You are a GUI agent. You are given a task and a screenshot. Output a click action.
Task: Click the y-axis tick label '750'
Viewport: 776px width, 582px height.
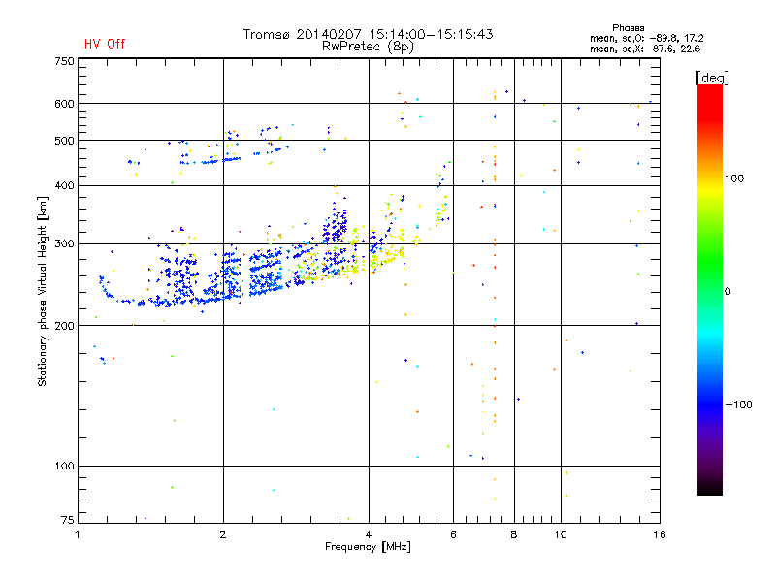pyautogui.click(x=64, y=61)
